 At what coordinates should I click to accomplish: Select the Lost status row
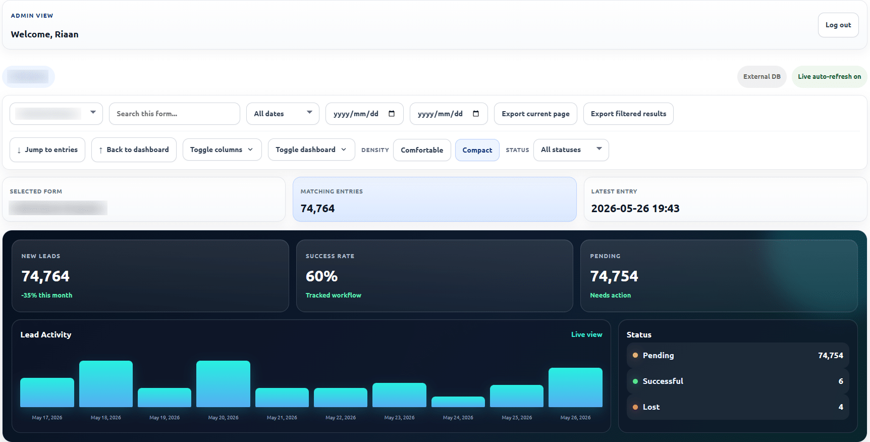tap(738, 407)
